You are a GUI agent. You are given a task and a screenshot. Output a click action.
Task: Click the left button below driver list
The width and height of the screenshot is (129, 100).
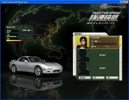coord(85,78)
